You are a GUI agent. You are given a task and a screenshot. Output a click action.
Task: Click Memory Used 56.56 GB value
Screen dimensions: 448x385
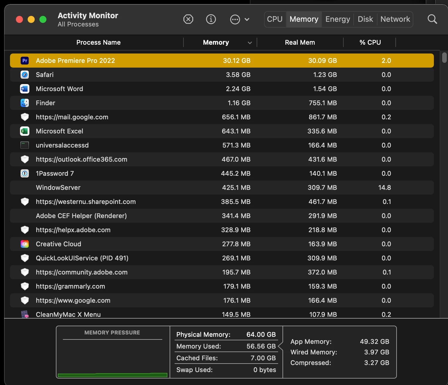coord(261,346)
